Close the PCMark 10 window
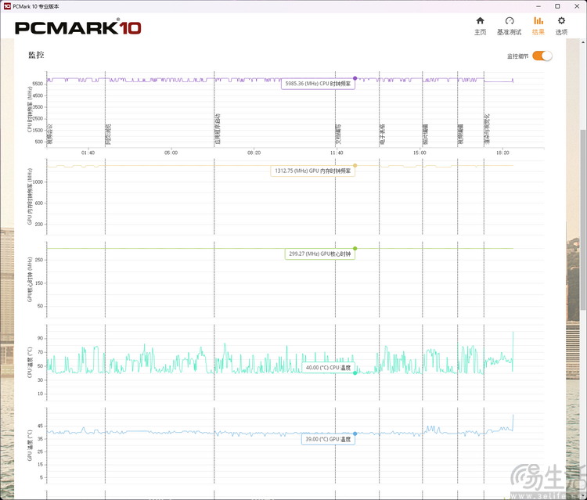 point(577,6)
